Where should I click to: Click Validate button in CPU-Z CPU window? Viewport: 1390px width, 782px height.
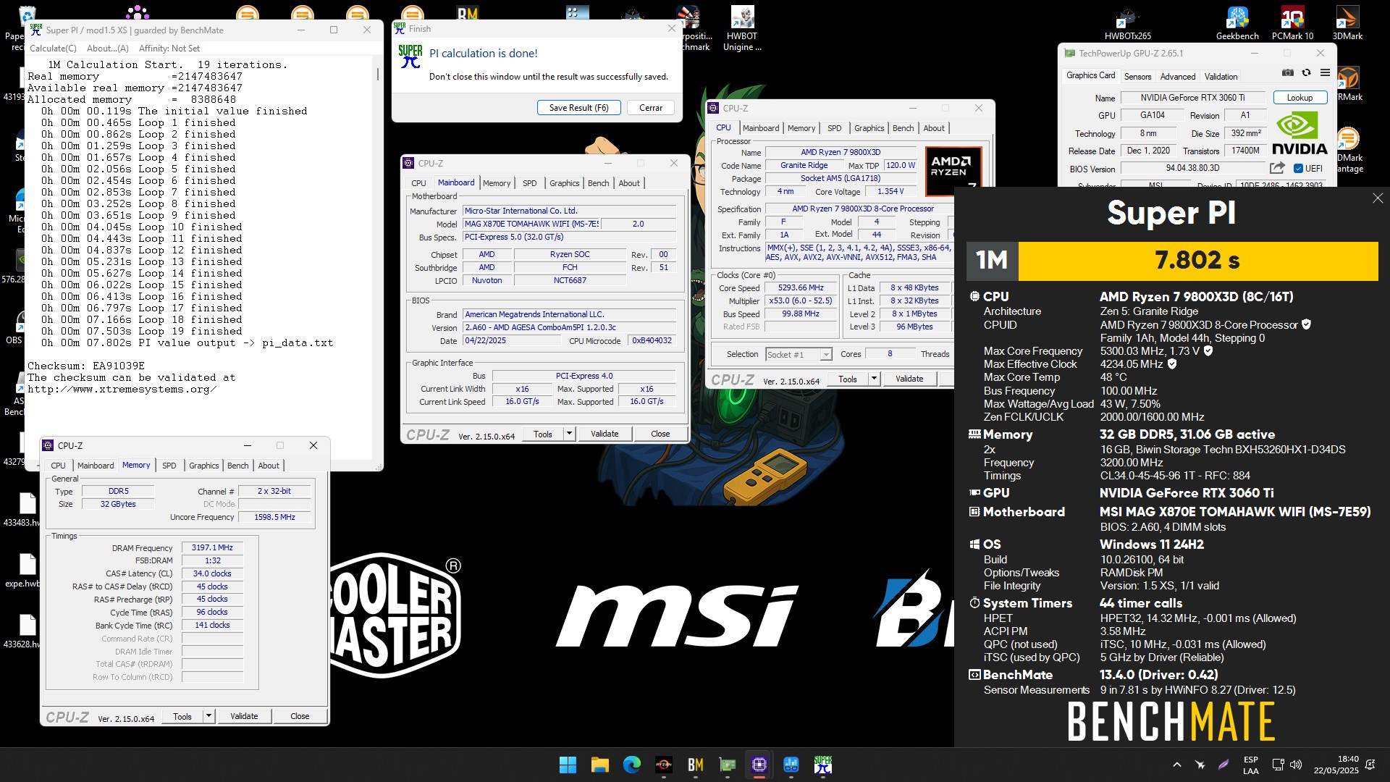pyautogui.click(x=909, y=379)
